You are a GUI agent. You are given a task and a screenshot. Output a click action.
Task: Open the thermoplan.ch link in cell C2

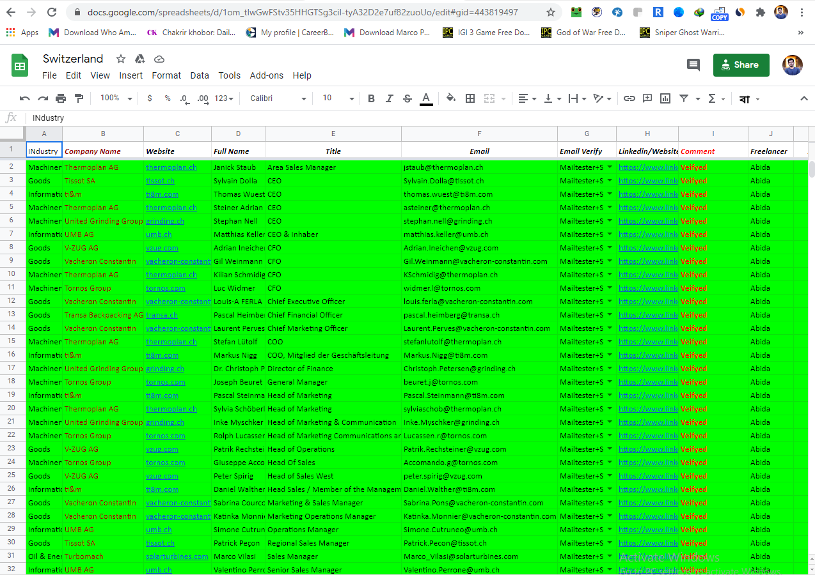pyautogui.click(x=171, y=167)
